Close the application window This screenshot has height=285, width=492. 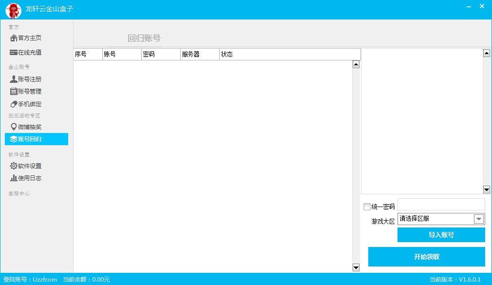coord(482,6)
